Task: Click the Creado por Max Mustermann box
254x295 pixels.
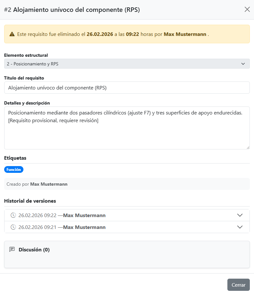Action: (127, 184)
